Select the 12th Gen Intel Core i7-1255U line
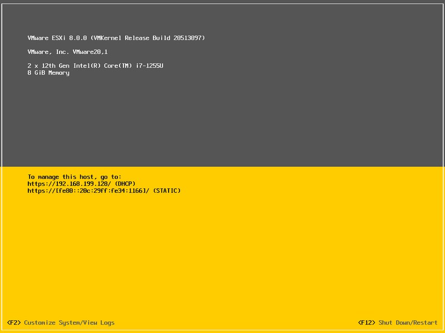The image size is (445, 333). coord(95,66)
